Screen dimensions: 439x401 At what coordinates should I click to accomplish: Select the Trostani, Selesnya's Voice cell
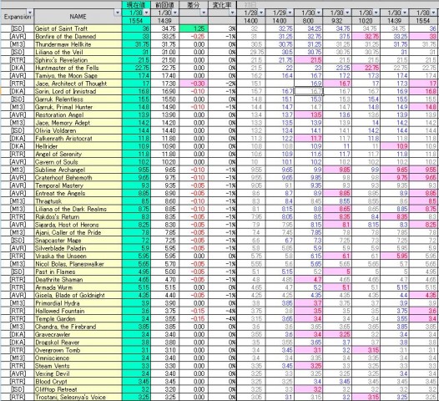point(78,397)
